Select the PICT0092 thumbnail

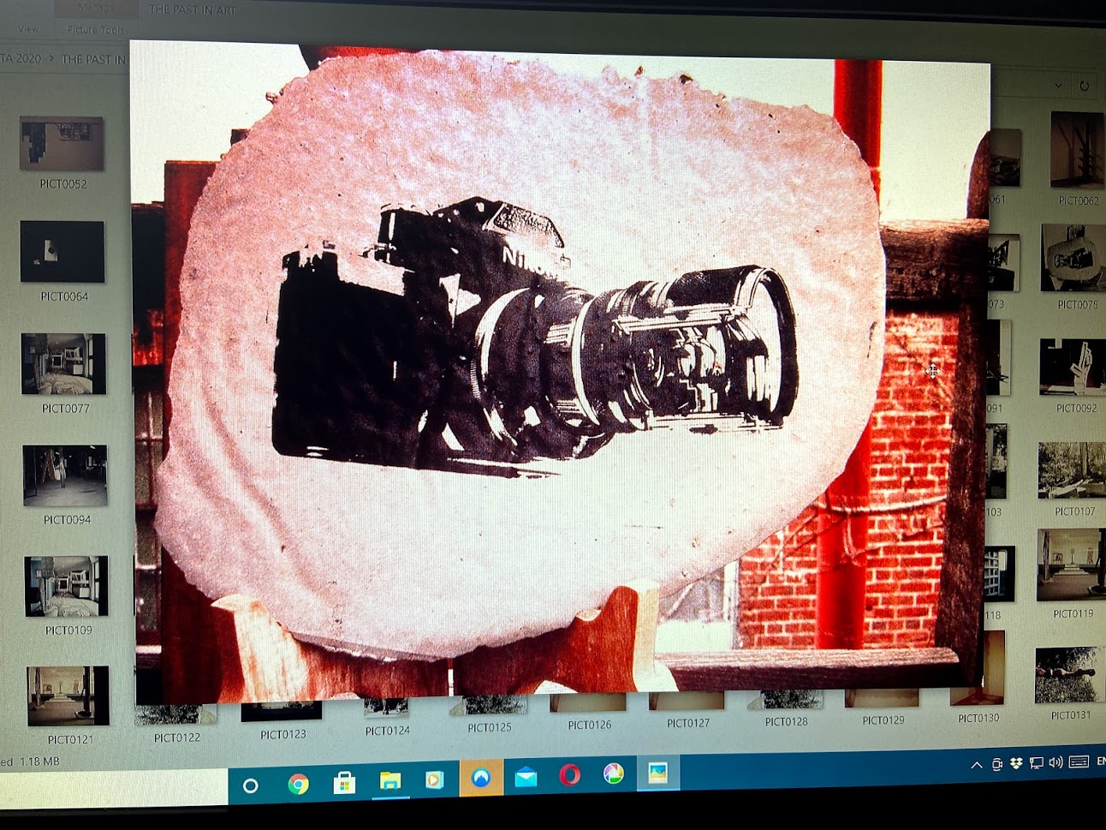[x=1073, y=367]
